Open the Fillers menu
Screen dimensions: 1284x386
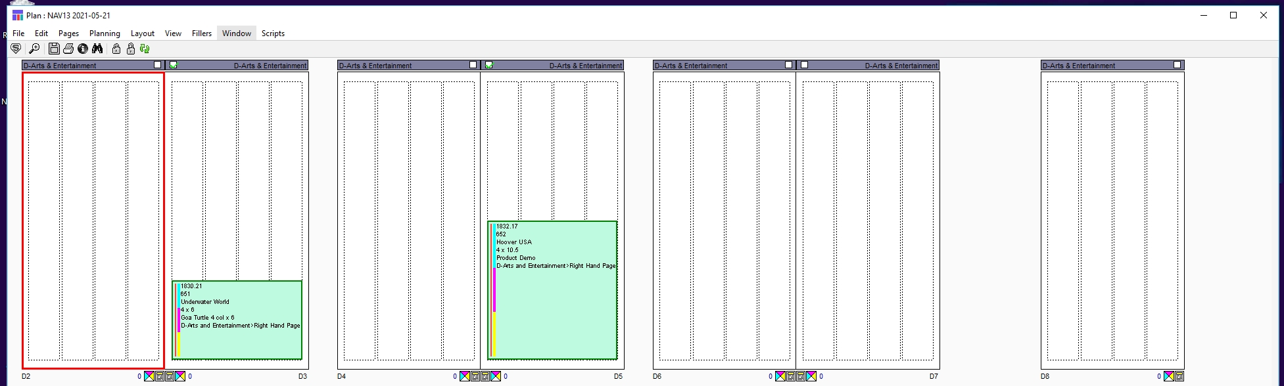pos(202,33)
